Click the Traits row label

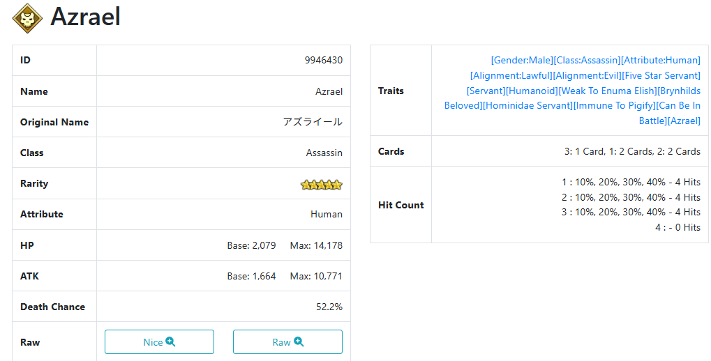pyautogui.click(x=391, y=91)
